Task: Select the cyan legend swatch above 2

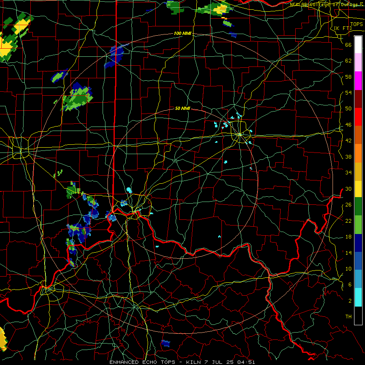Action: point(358,297)
